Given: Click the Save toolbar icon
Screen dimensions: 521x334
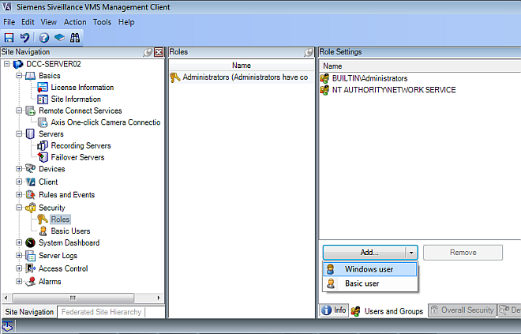Looking at the screenshot, I should tap(9, 37).
